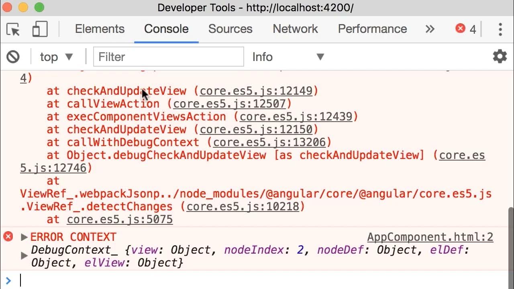The height and width of the screenshot is (289, 514).
Task: Follow the core.es5.js:12507 link
Action: tap(229, 104)
